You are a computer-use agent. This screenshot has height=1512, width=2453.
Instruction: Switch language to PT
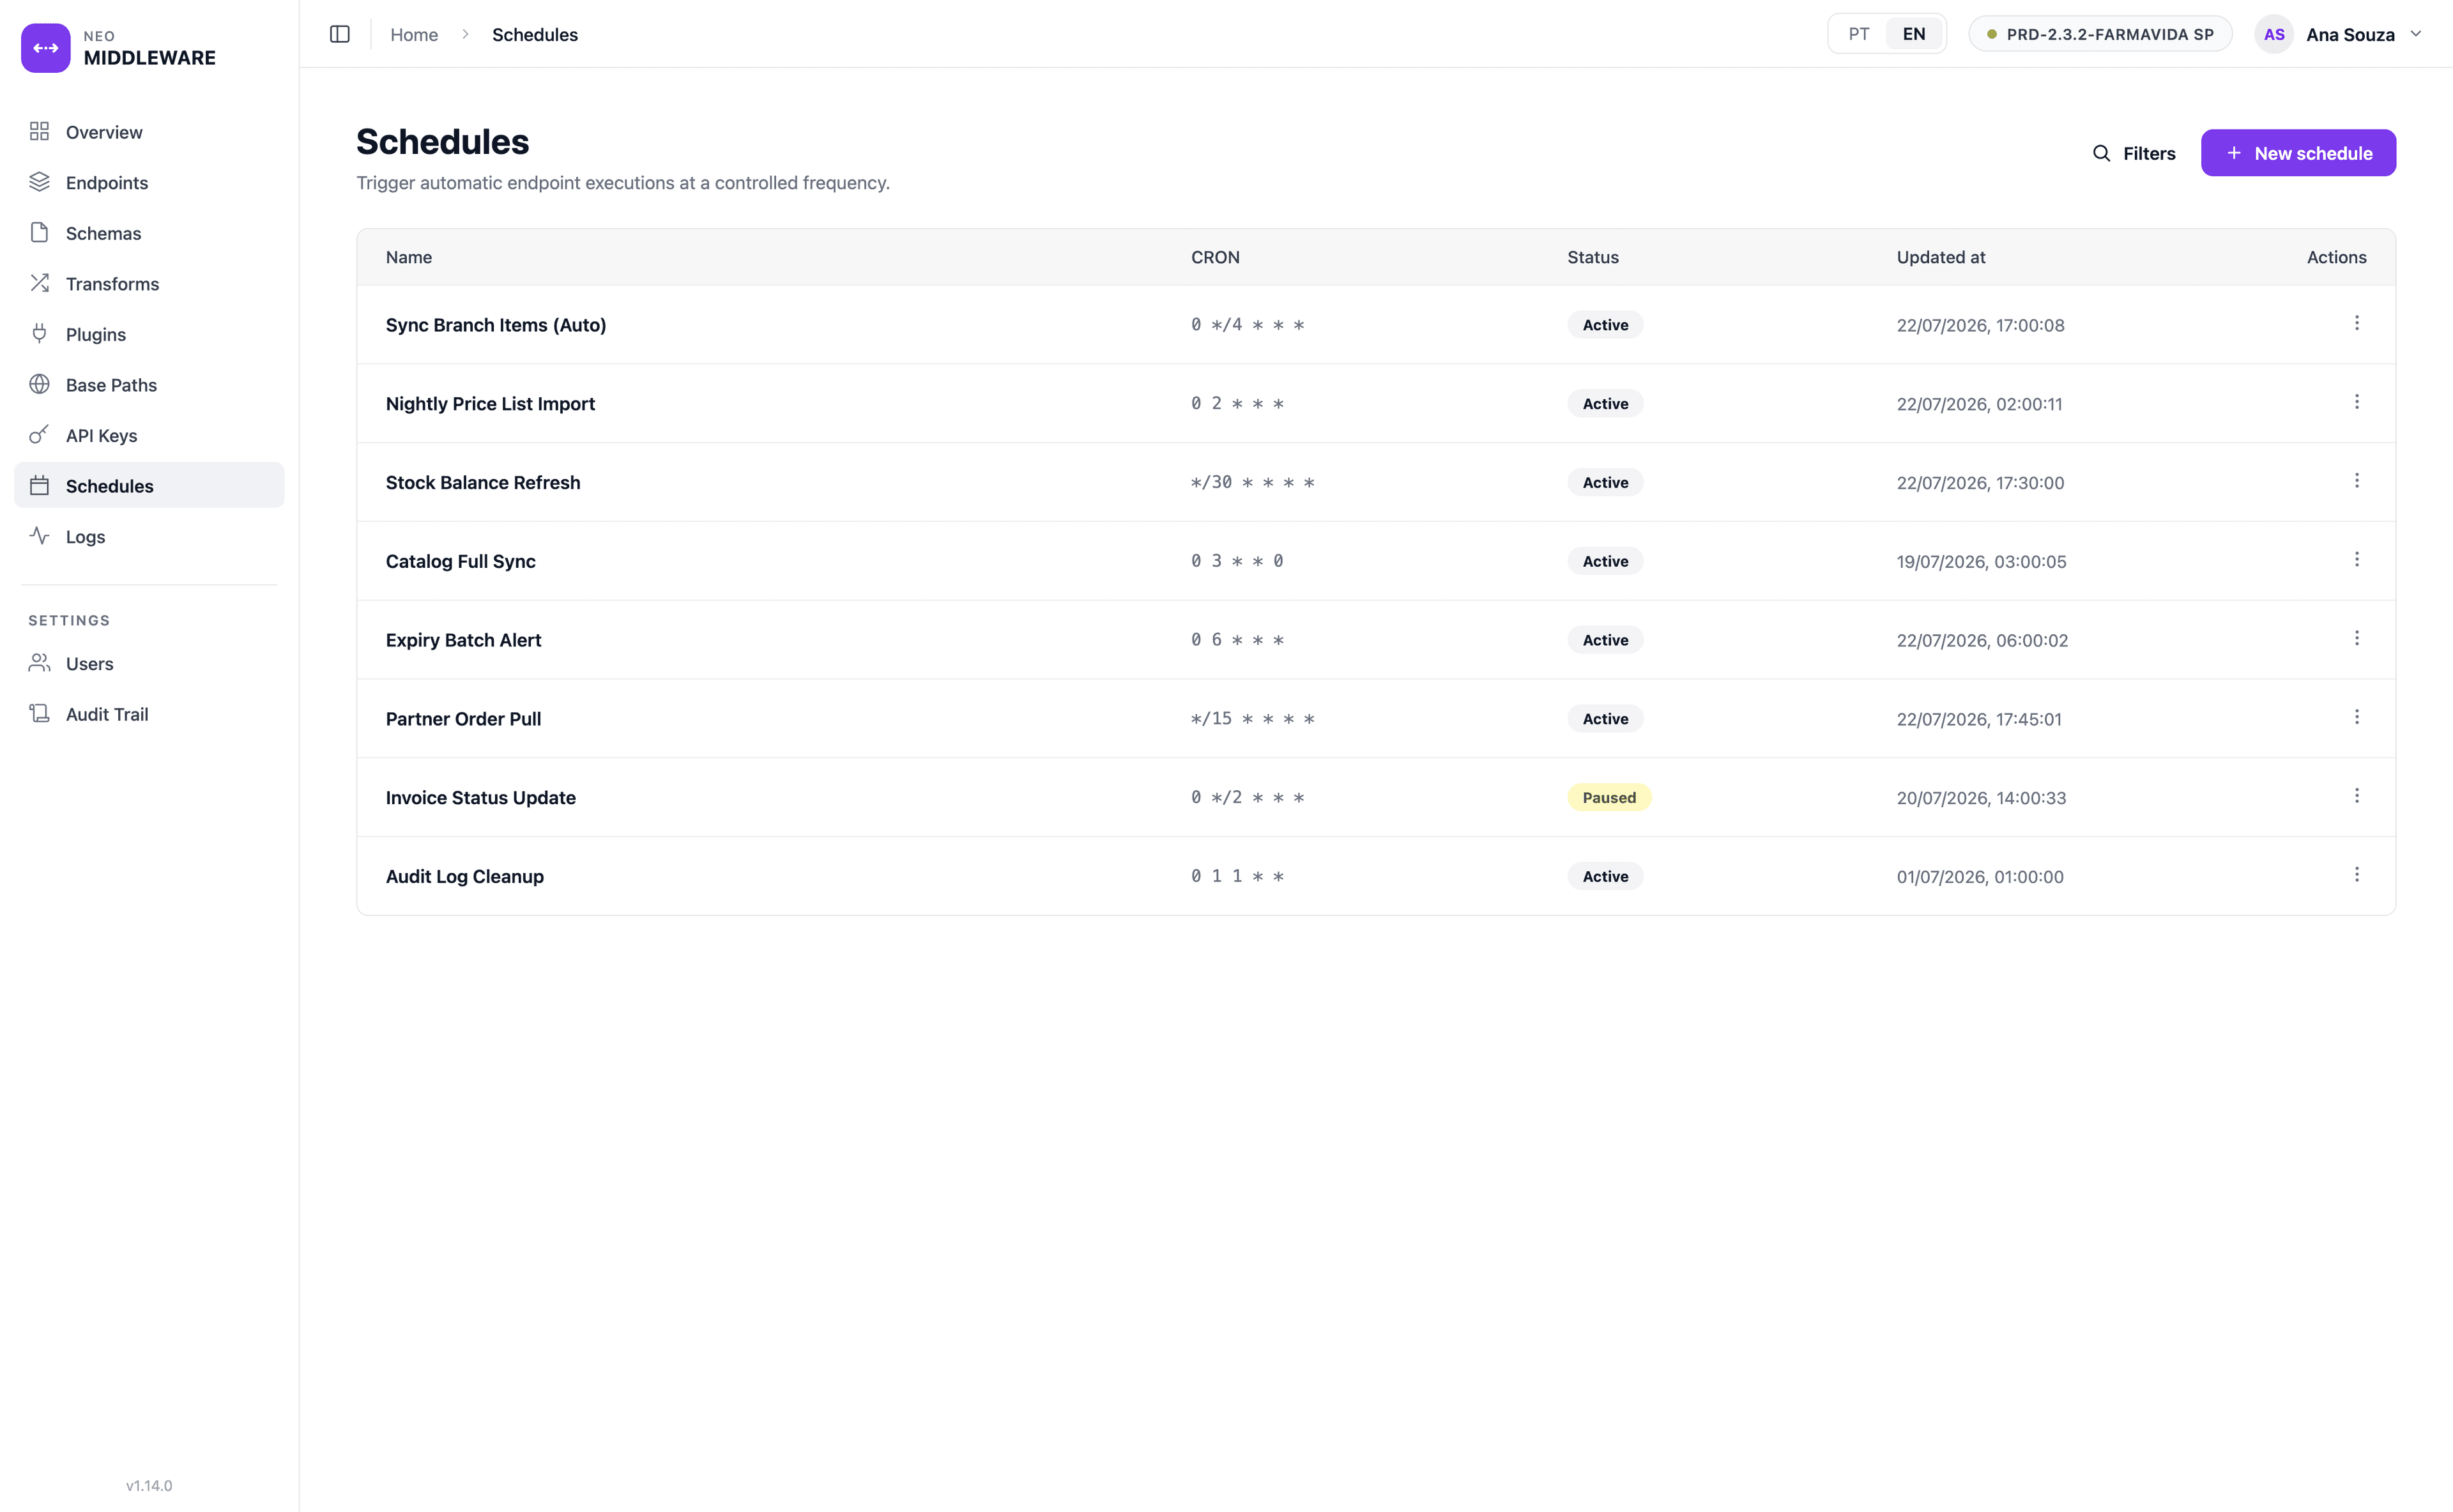click(x=1859, y=34)
